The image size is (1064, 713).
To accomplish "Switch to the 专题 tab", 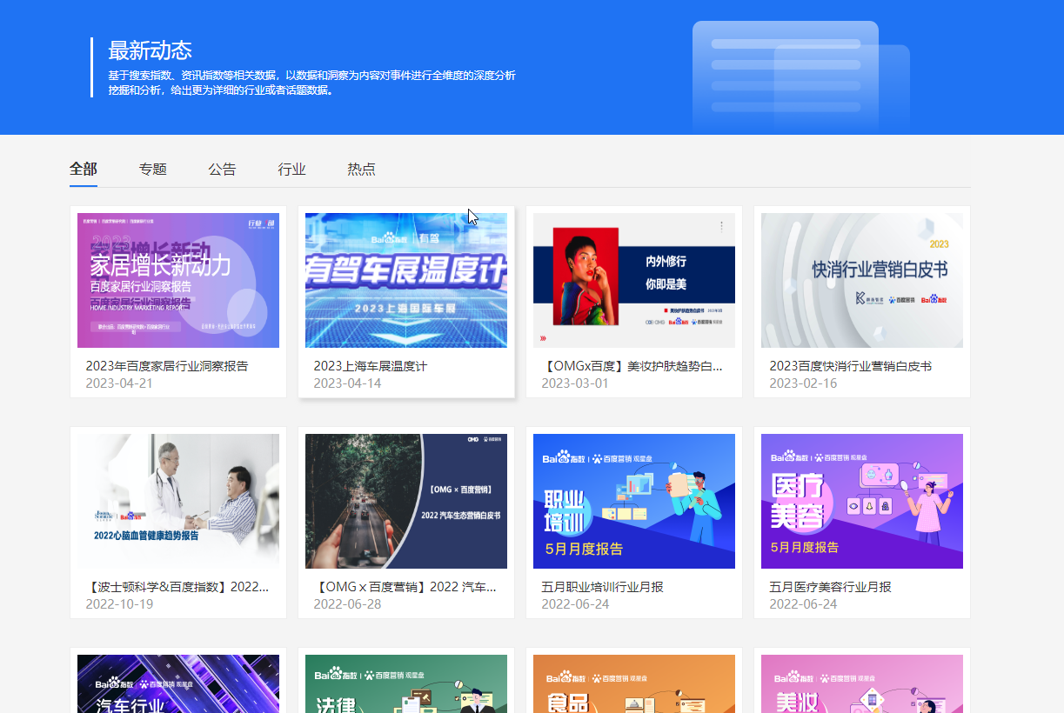I will click(x=153, y=169).
